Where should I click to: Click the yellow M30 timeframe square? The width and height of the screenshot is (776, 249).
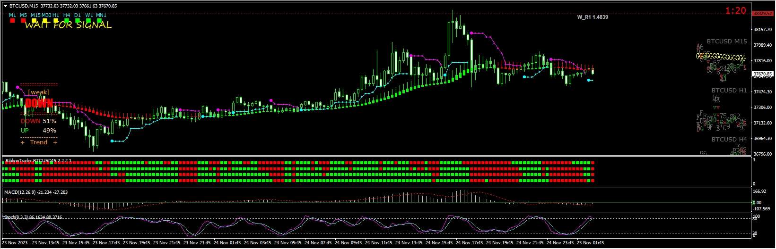(x=45, y=21)
